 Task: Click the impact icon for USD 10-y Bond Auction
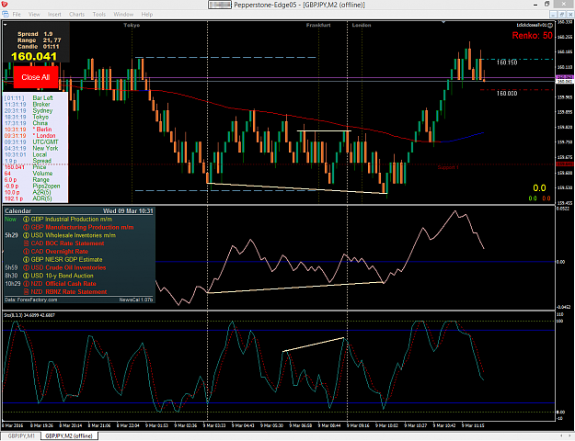coord(26,276)
